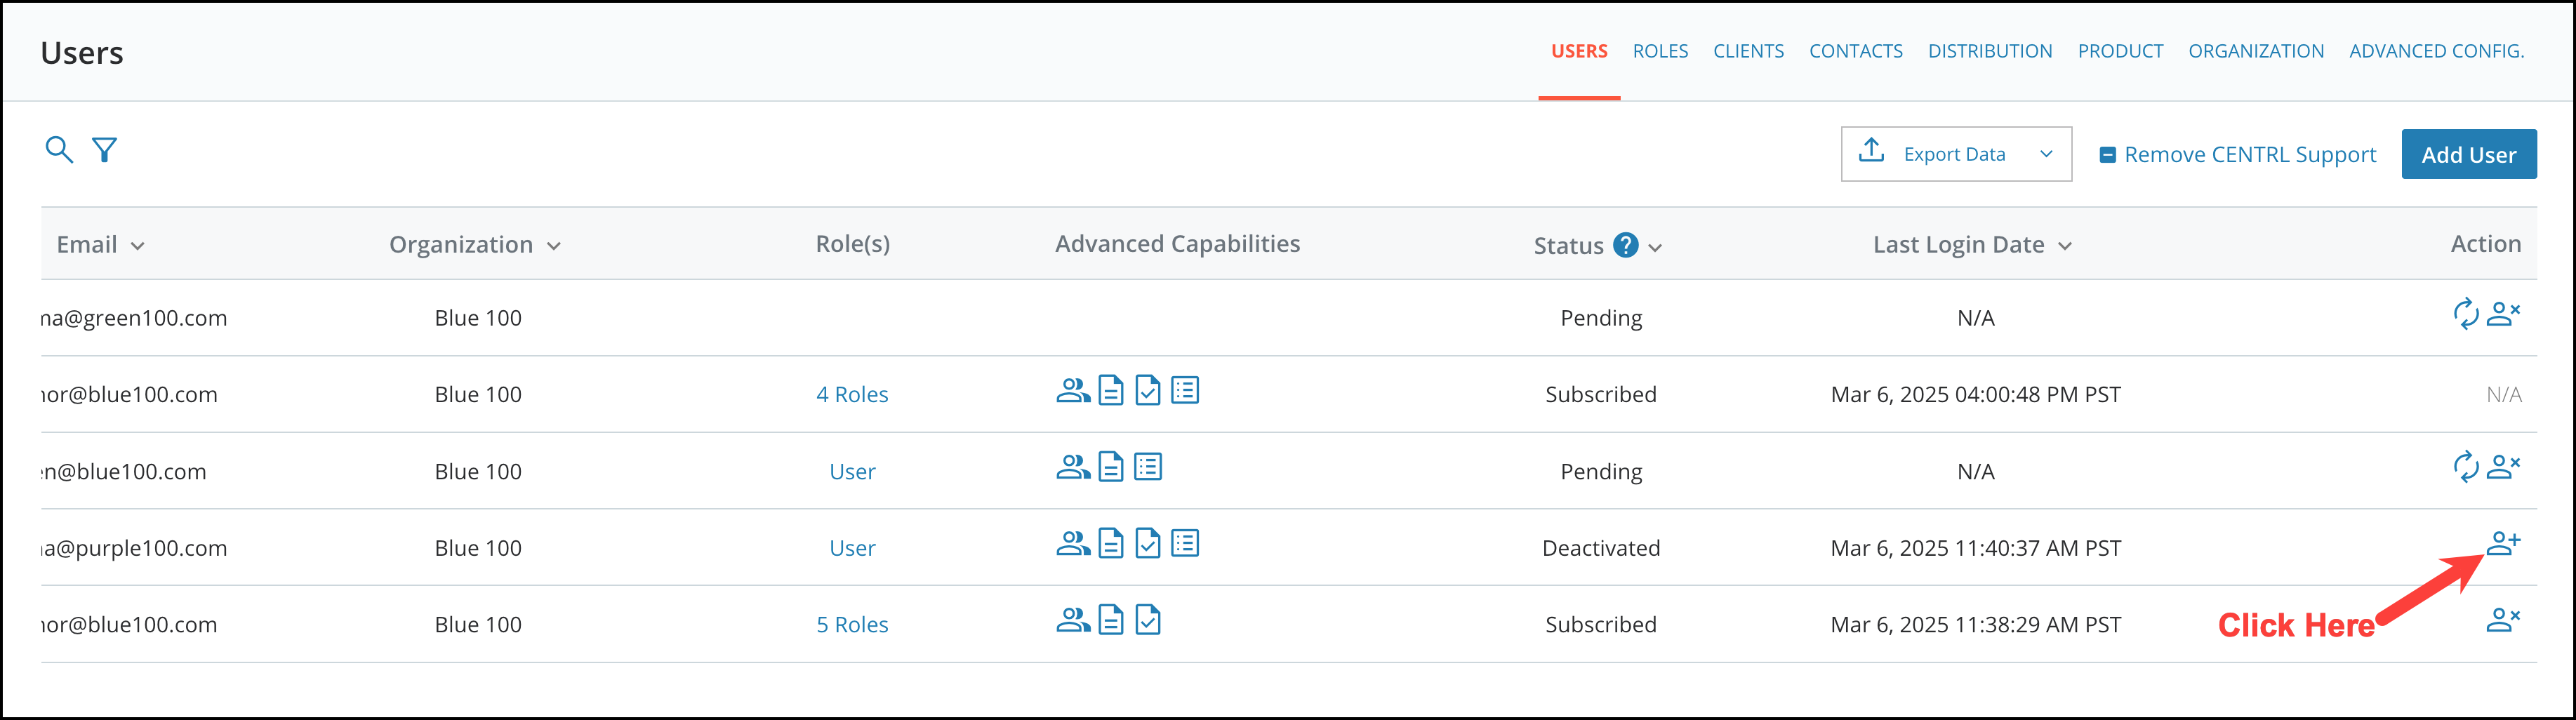Open the Email column sort dropdown
The image size is (2576, 720).
click(139, 245)
